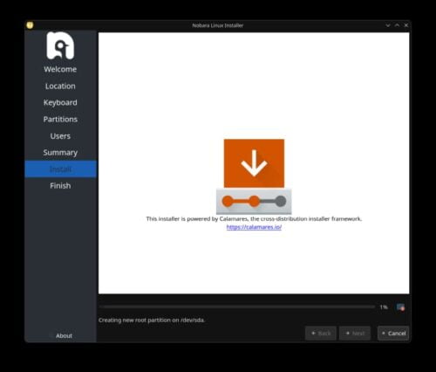Click the Nobara logo in the sidebar
The width and height of the screenshot is (436, 372).
coord(60,45)
